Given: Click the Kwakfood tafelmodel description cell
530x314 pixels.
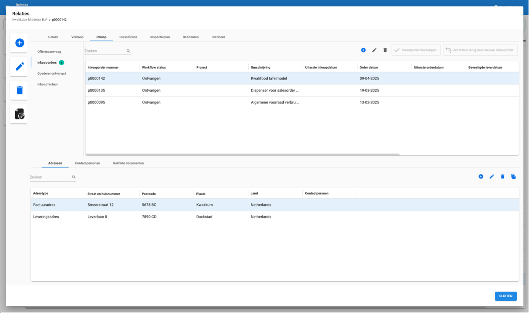Looking at the screenshot, I should click(269, 78).
